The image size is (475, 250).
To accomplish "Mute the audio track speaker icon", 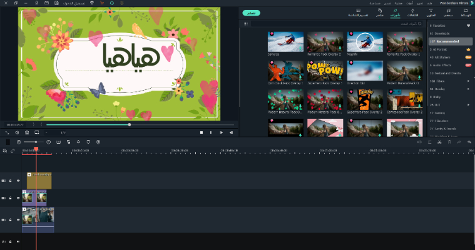I will (18, 241).
